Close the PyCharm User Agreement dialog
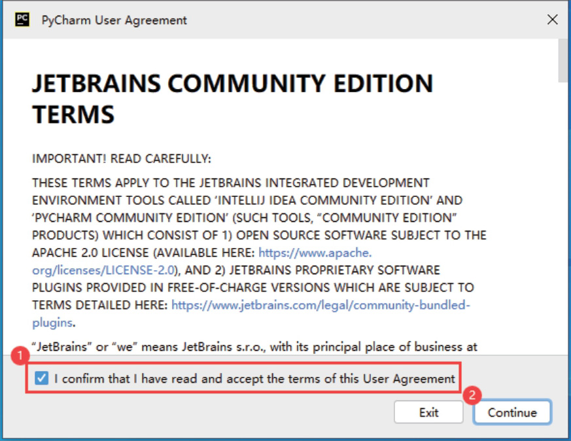This screenshot has width=571, height=441. 552,20
